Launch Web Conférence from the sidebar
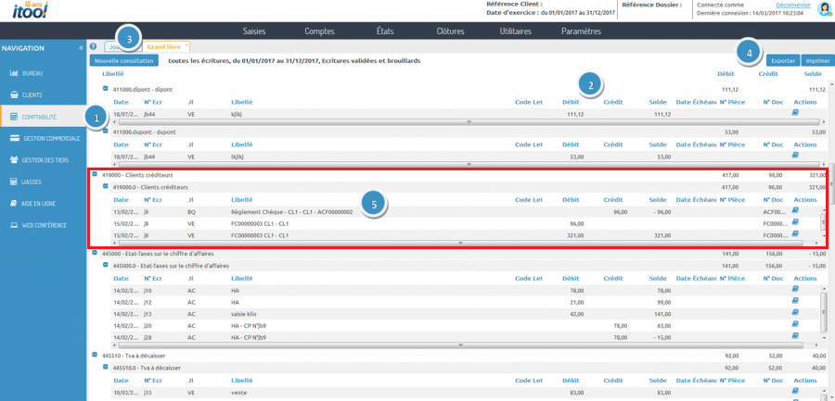 pyautogui.click(x=43, y=225)
